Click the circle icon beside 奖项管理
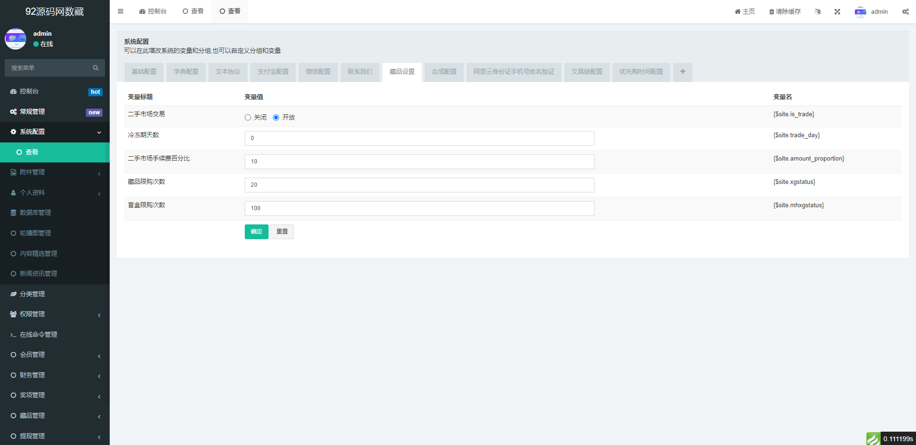The image size is (916, 445). point(13,395)
